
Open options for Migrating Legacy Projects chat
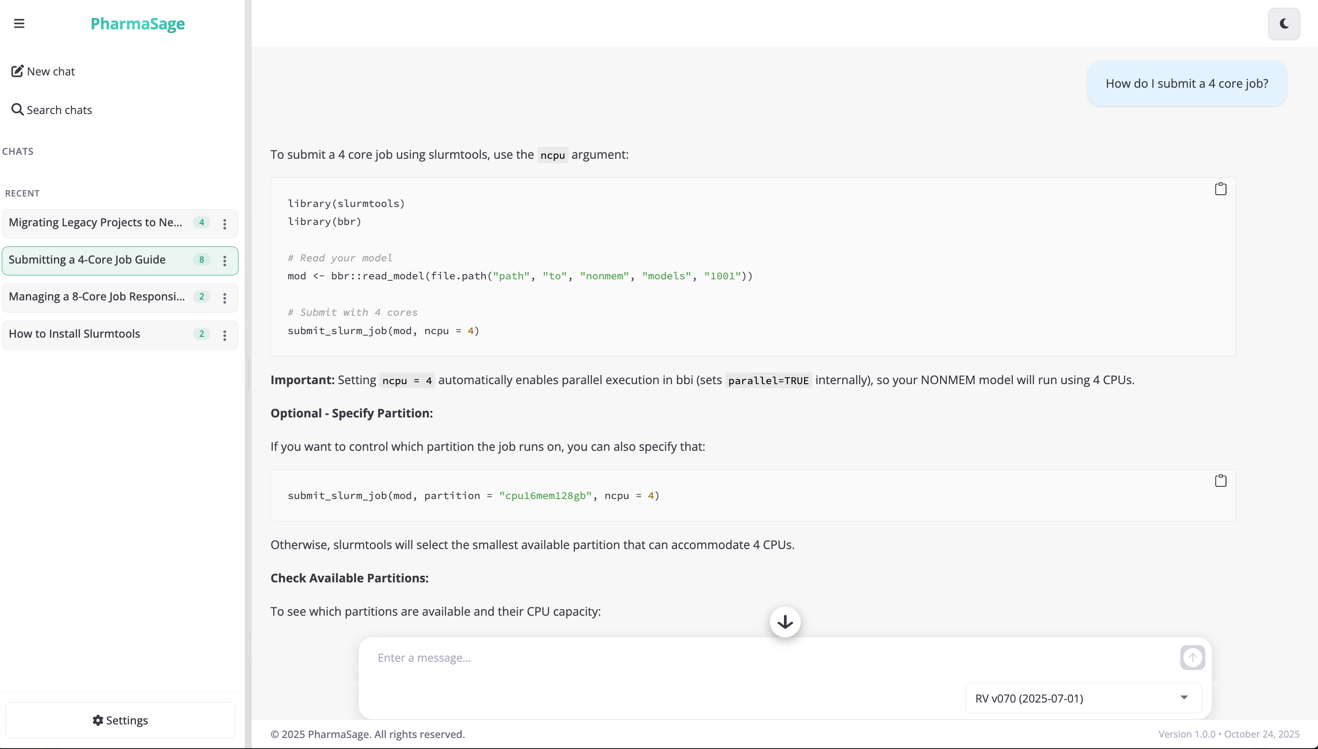pyautogui.click(x=225, y=223)
